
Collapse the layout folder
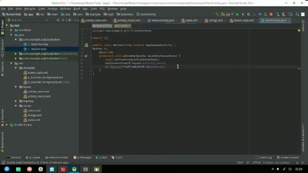[16, 87]
